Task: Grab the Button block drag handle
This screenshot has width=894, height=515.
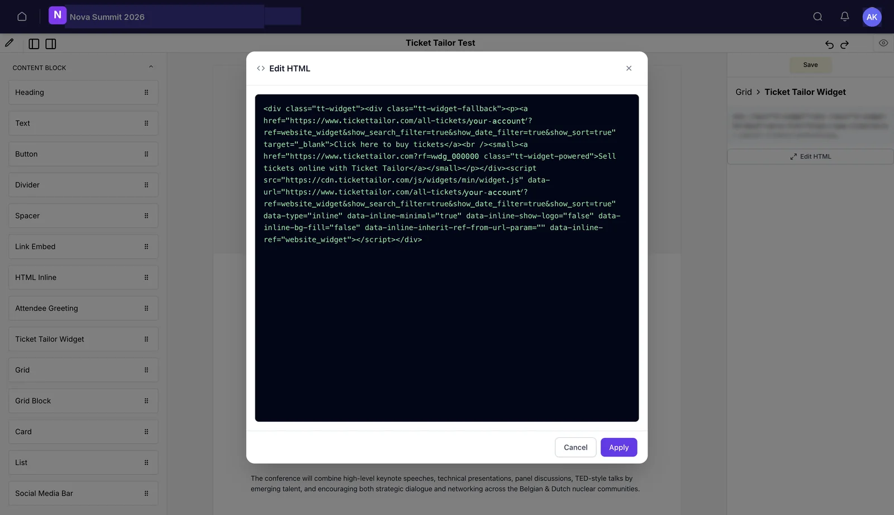Action: (146, 154)
